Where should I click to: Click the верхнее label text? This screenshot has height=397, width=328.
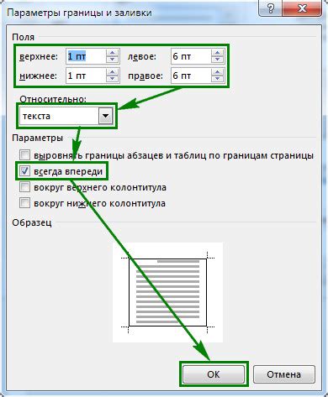point(39,56)
